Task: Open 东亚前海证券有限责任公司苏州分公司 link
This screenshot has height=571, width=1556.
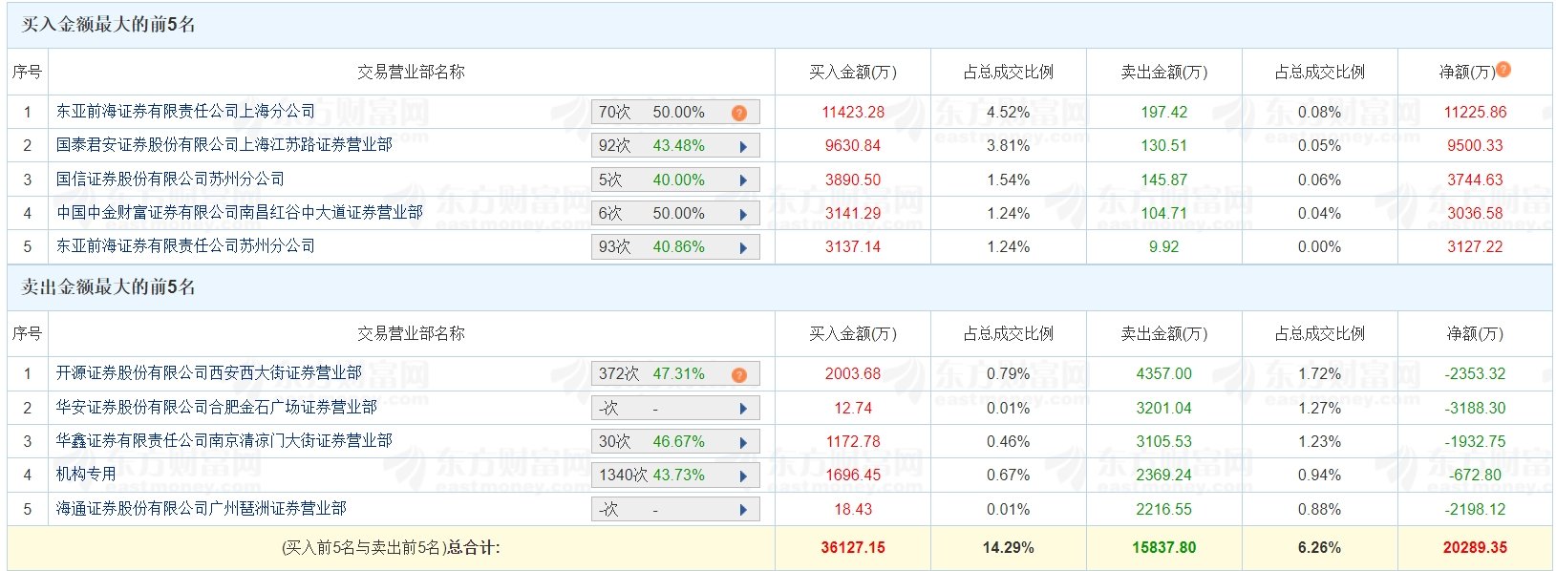Action: [185, 246]
